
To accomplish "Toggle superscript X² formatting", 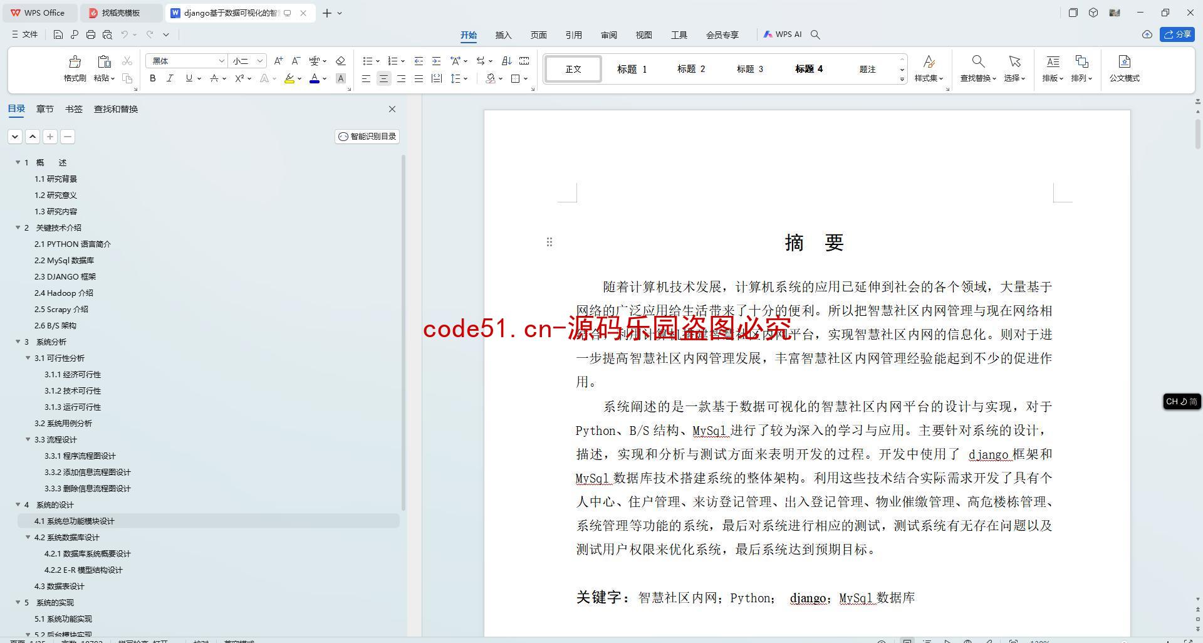I will point(239,78).
